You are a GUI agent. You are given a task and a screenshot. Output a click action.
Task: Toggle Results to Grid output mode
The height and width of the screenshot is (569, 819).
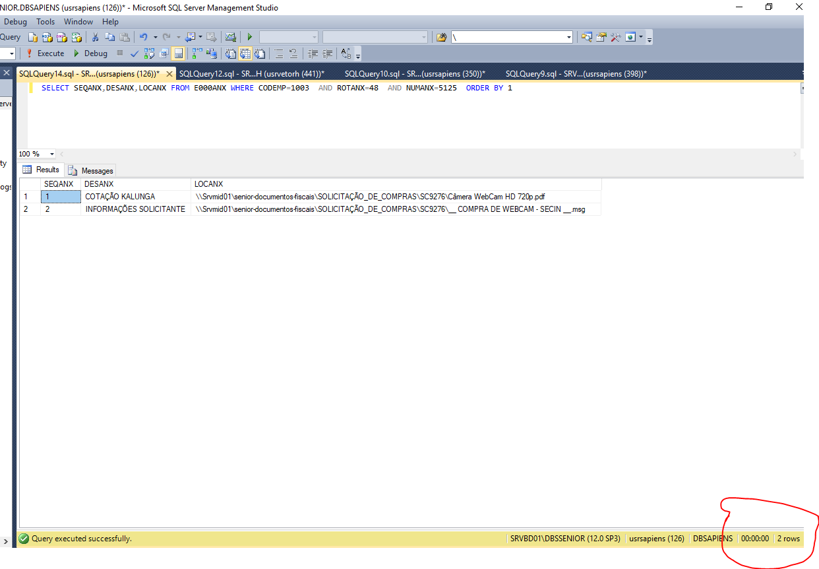245,53
